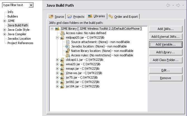This screenshot has height=116, width=187.
Task: Click the jsr184.jar jar icon
Action: 62,86
